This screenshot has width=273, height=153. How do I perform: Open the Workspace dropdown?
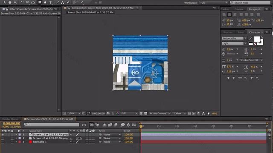214,3
